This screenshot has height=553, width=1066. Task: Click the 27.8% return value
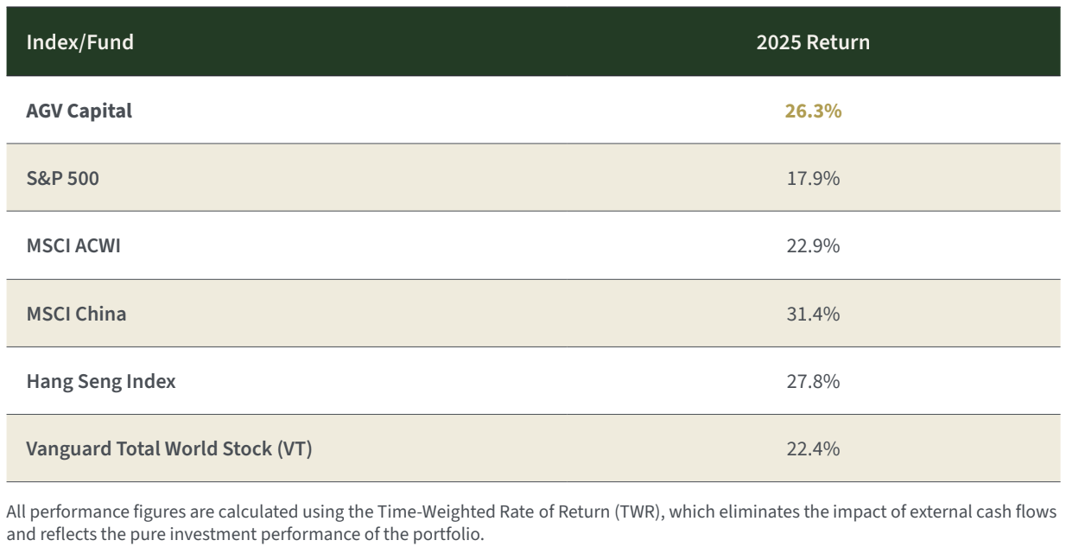[x=813, y=381]
